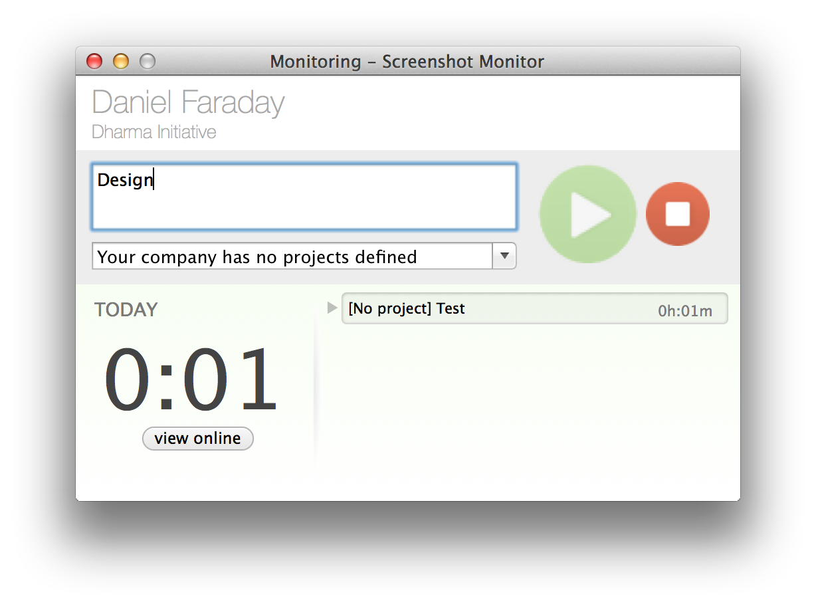Open the 'view online' page
Image resolution: width=816 pixels, height=606 pixels.
point(197,439)
